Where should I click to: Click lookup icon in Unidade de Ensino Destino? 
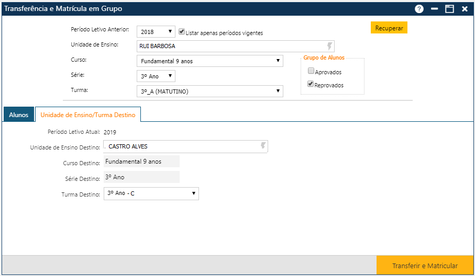pos(263,146)
